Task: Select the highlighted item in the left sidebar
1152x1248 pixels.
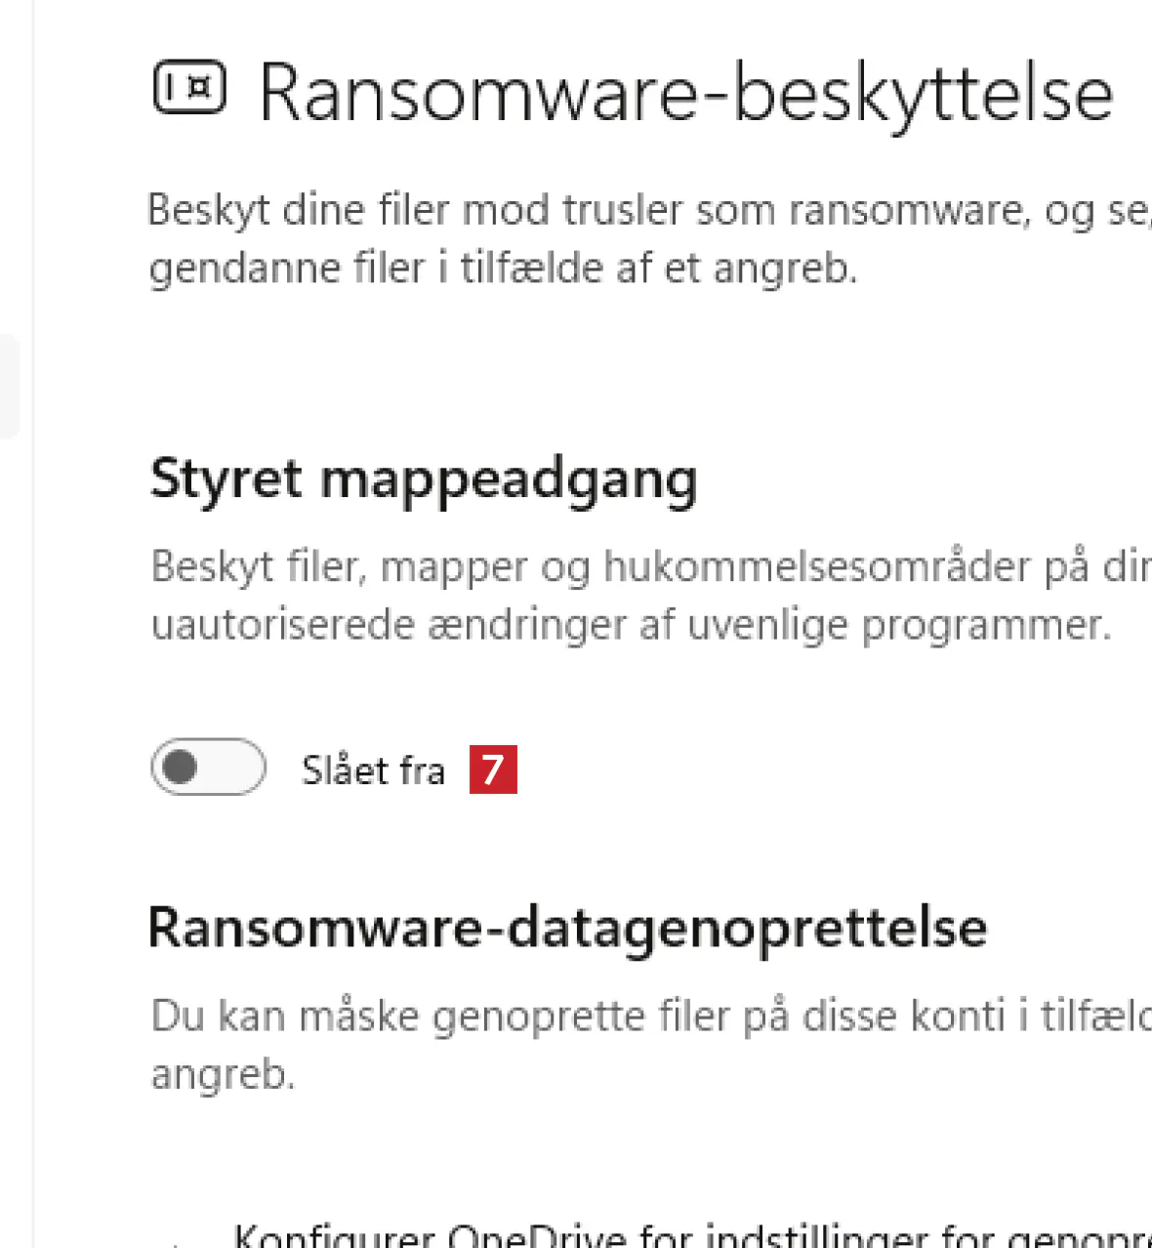Action: [8, 387]
